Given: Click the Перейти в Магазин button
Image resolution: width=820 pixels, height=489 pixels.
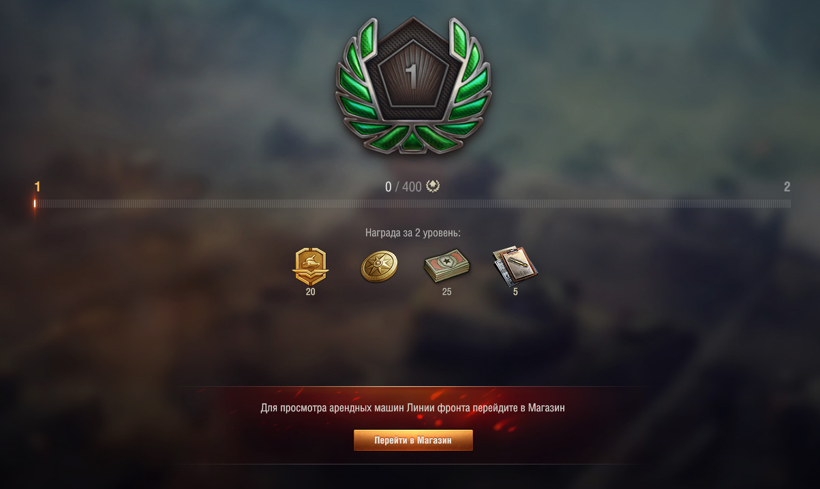Looking at the screenshot, I should tap(413, 440).
